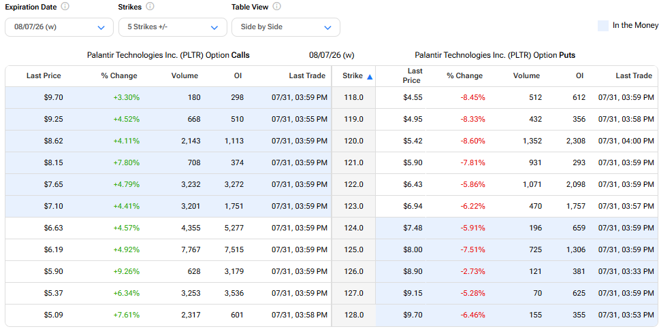659x329 pixels.
Task: Click the $9.70 call price at 118.0 strike
Action: [53, 98]
